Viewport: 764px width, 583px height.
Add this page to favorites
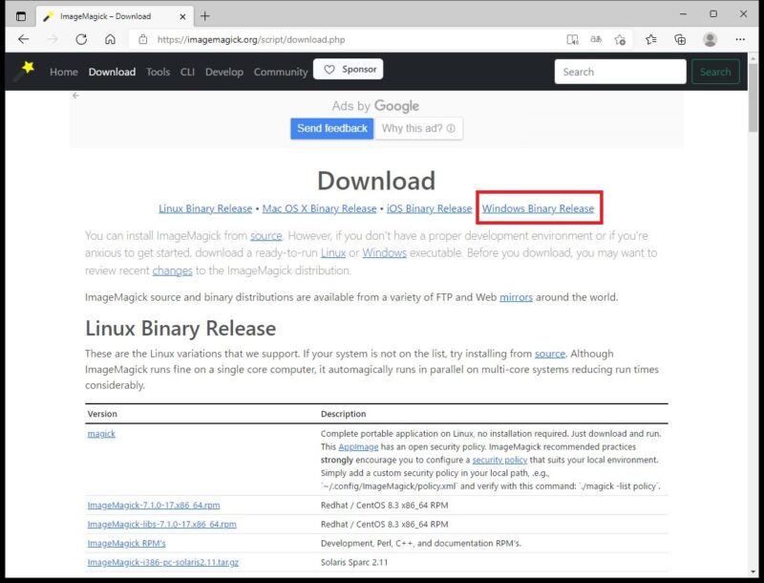pos(621,39)
